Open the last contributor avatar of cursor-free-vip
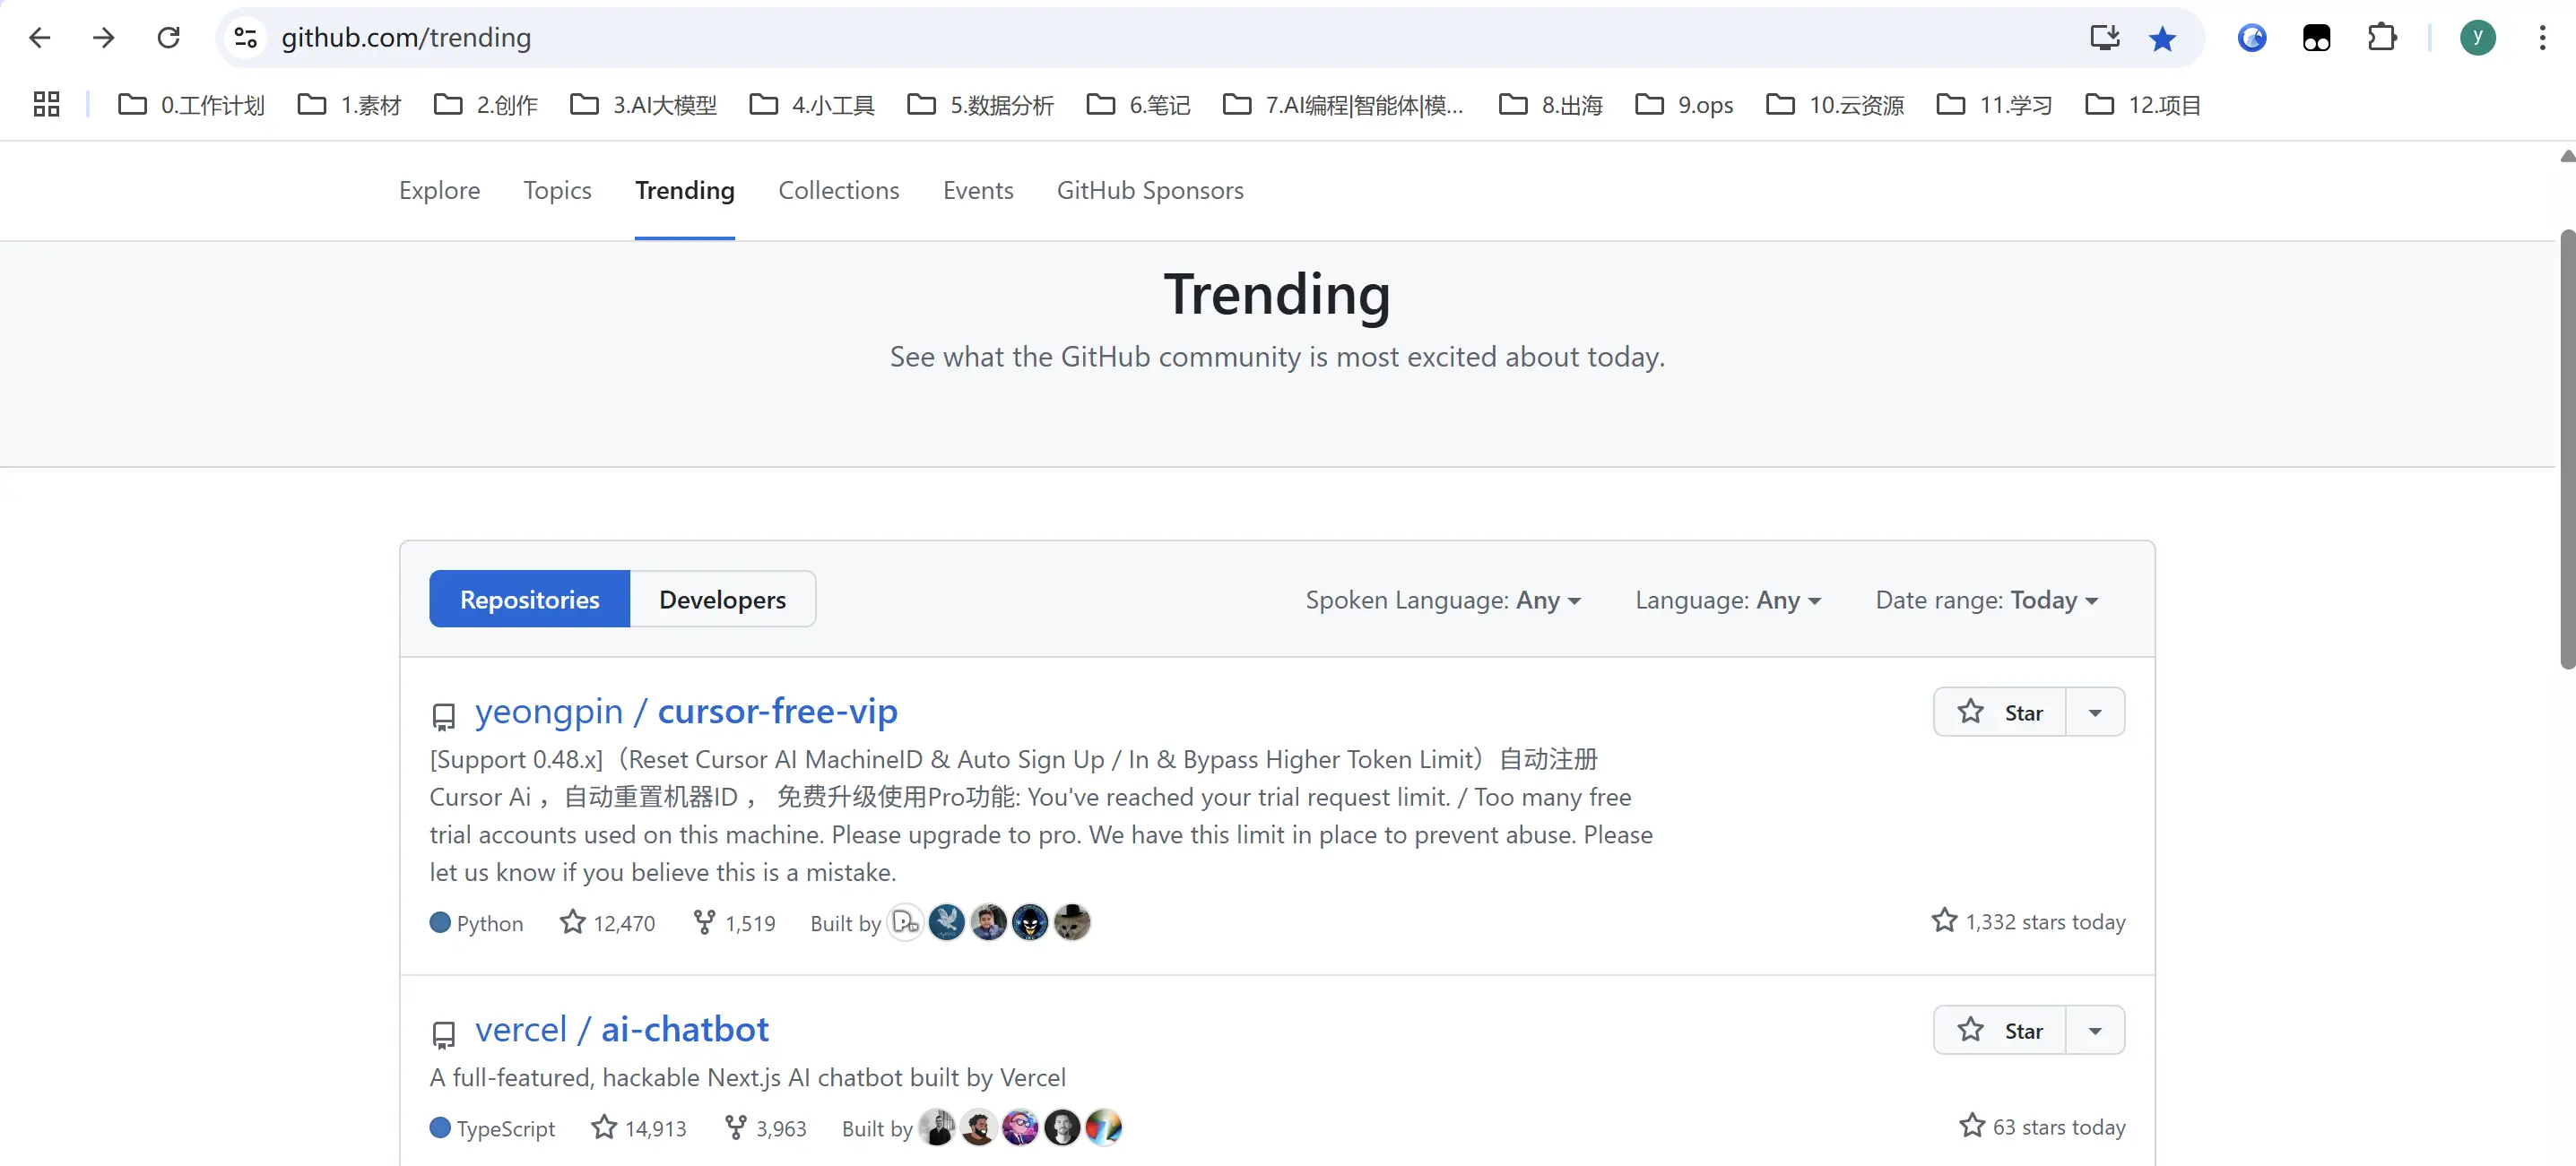 coord(1072,922)
